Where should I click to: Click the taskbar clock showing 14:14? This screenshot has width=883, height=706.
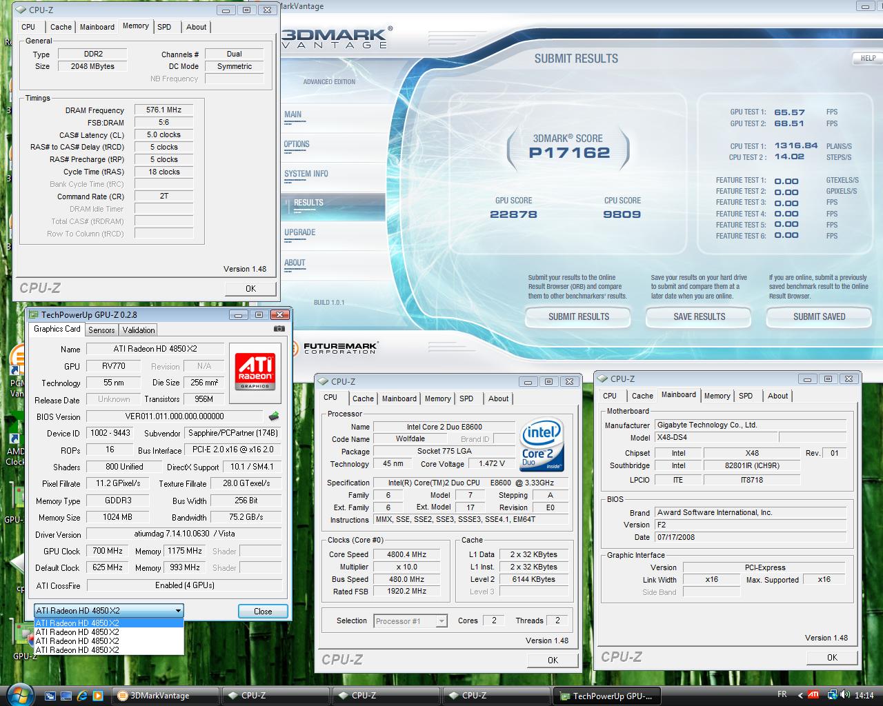(864, 696)
